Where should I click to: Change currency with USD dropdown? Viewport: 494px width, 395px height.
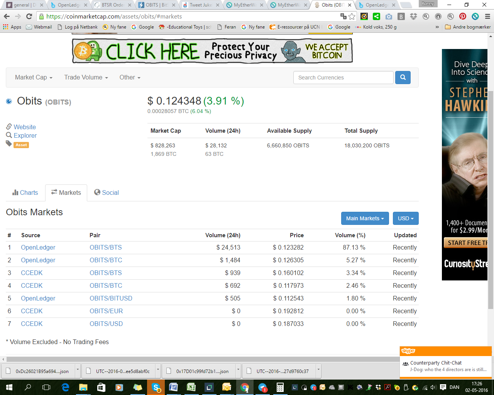(406, 218)
